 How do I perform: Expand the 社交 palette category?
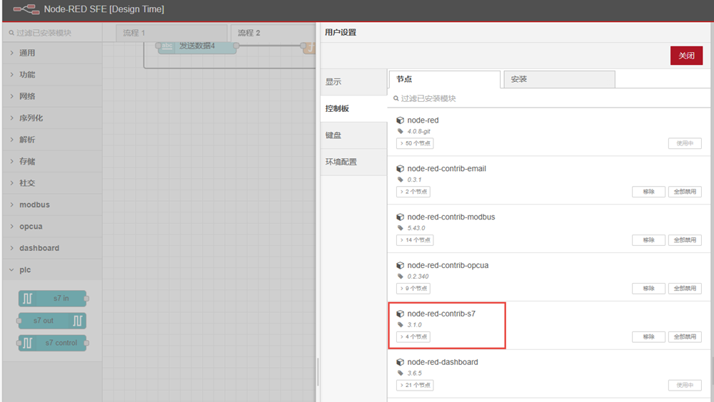point(52,182)
